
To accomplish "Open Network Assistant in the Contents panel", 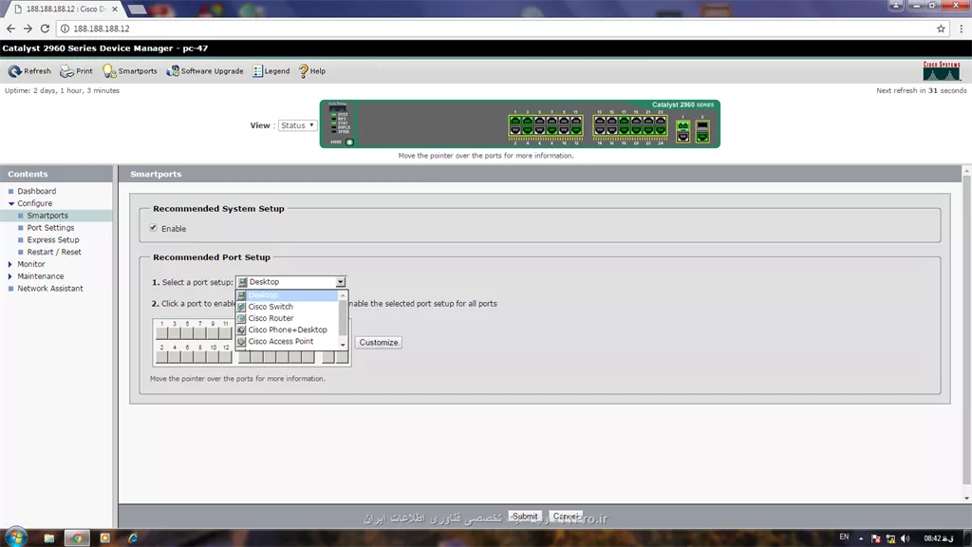I will 49,289.
